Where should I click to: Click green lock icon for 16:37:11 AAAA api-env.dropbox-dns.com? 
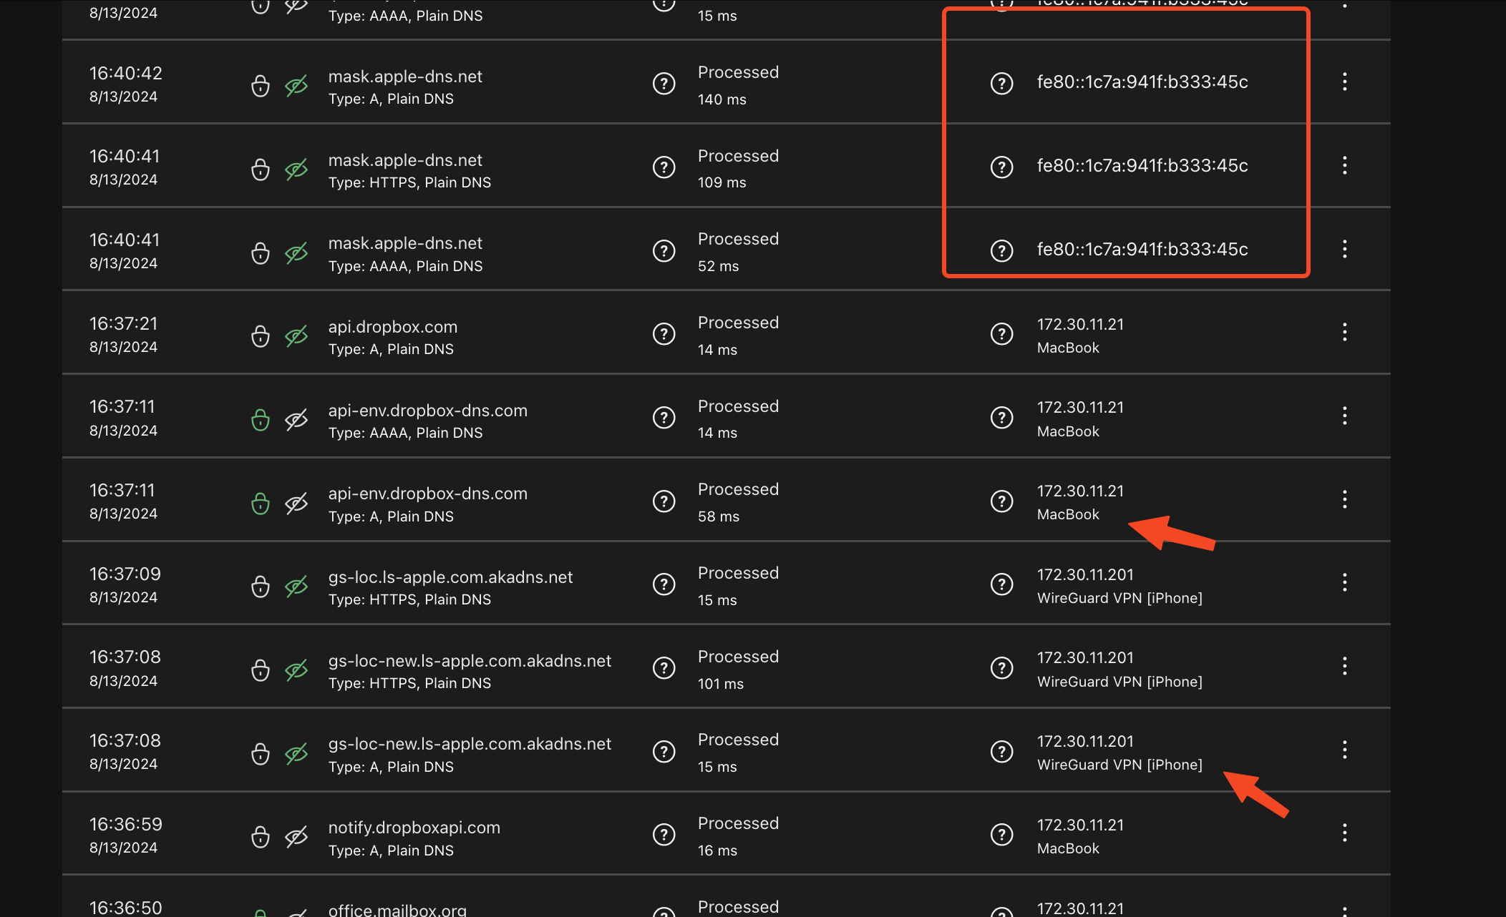[x=261, y=419]
